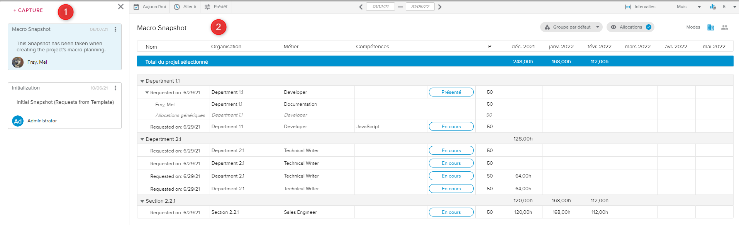Viewport: 739px width, 225px height.
Task: Open the Prédéf. filter sliders icon
Action: click(x=207, y=7)
